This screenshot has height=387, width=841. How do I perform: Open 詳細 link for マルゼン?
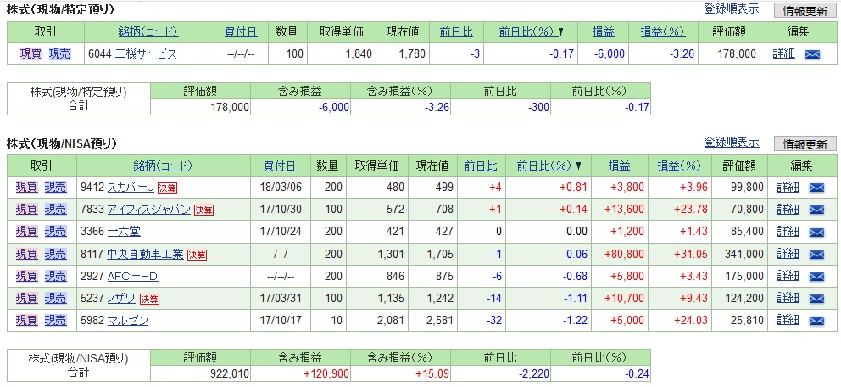(x=788, y=321)
